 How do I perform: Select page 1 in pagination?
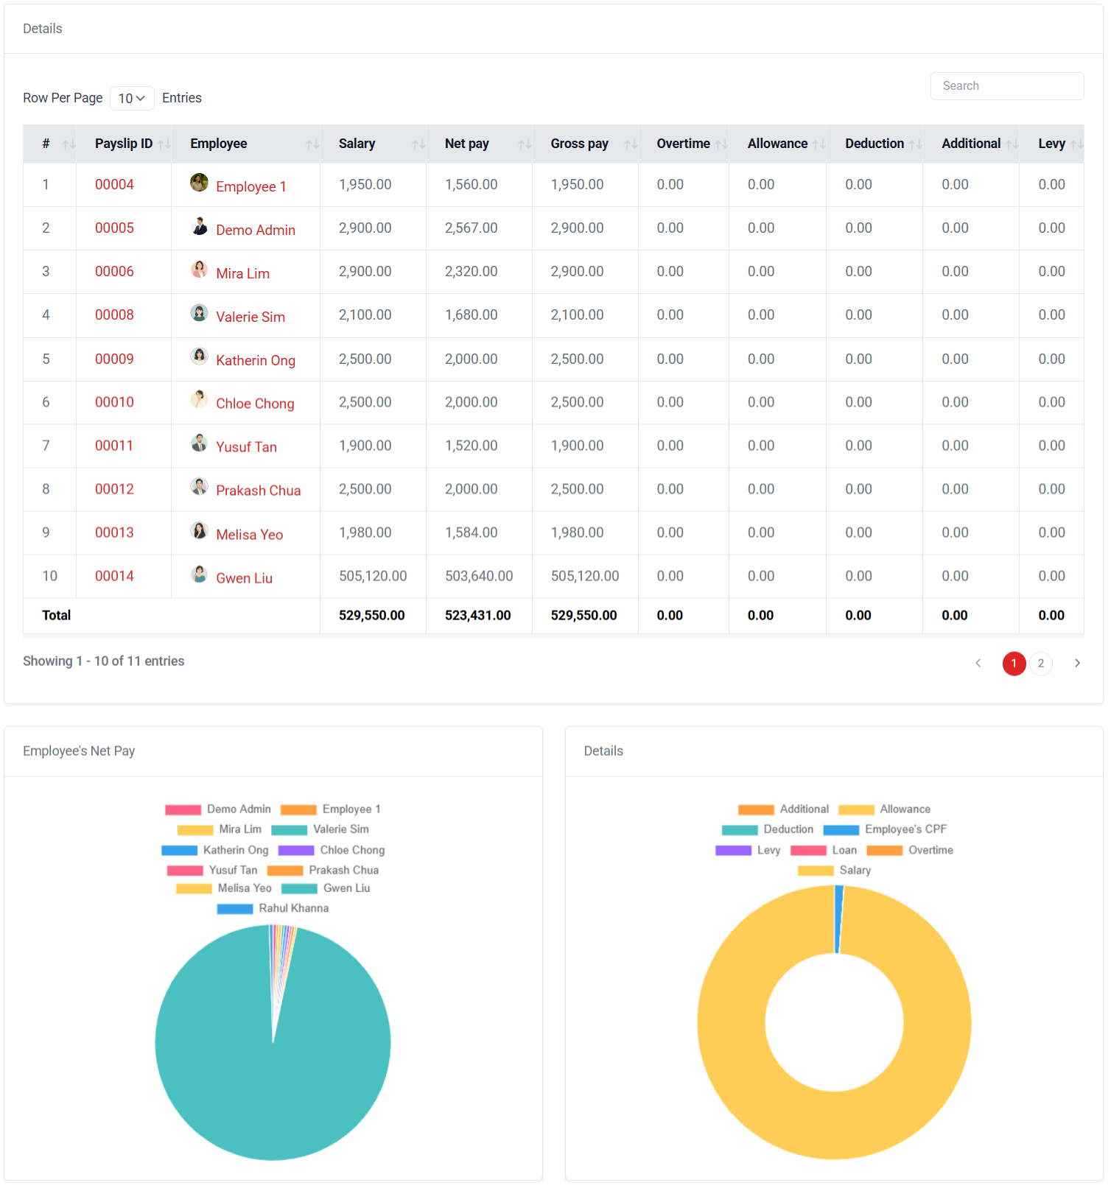1014,663
